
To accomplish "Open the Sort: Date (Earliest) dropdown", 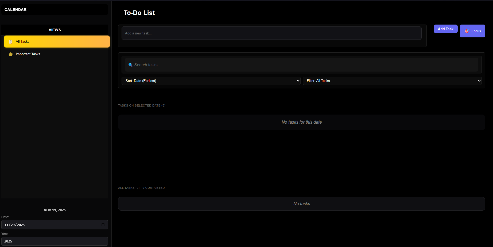I will point(211,81).
